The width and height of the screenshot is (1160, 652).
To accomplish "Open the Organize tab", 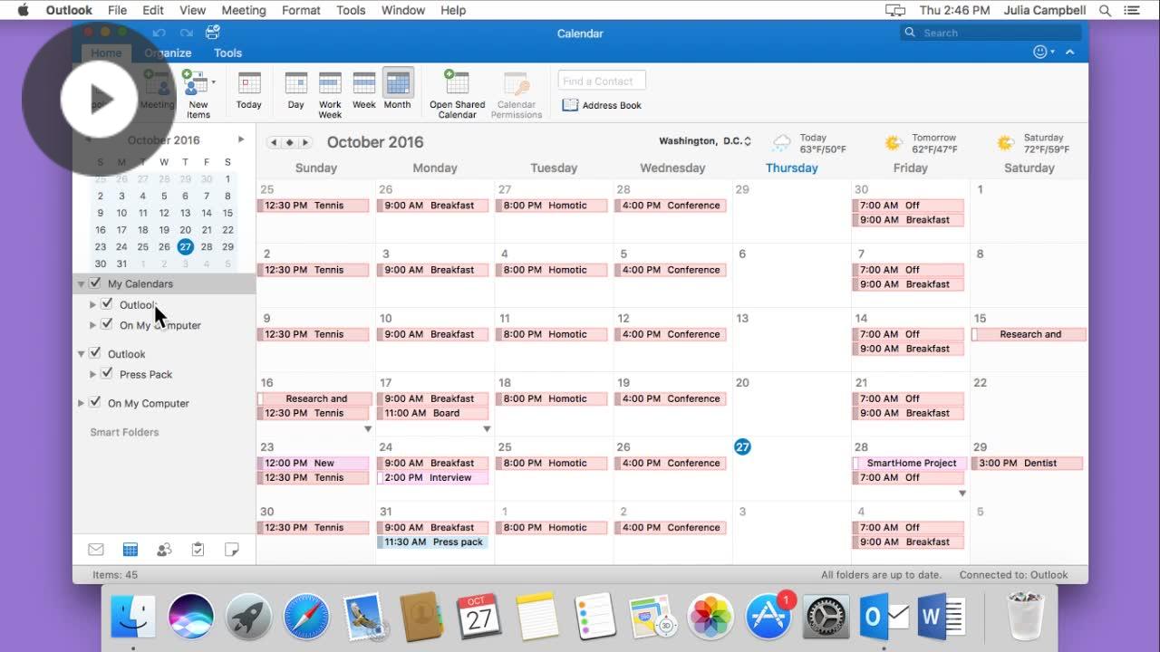I will pos(168,53).
